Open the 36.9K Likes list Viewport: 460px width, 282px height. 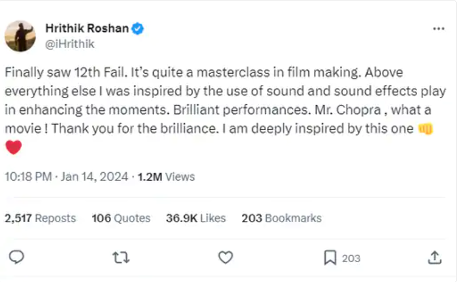click(x=196, y=218)
